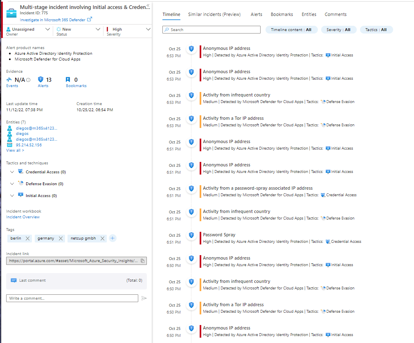Click the timeline Search input field
Viewport: 414px width, 343px height.
point(211,29)
